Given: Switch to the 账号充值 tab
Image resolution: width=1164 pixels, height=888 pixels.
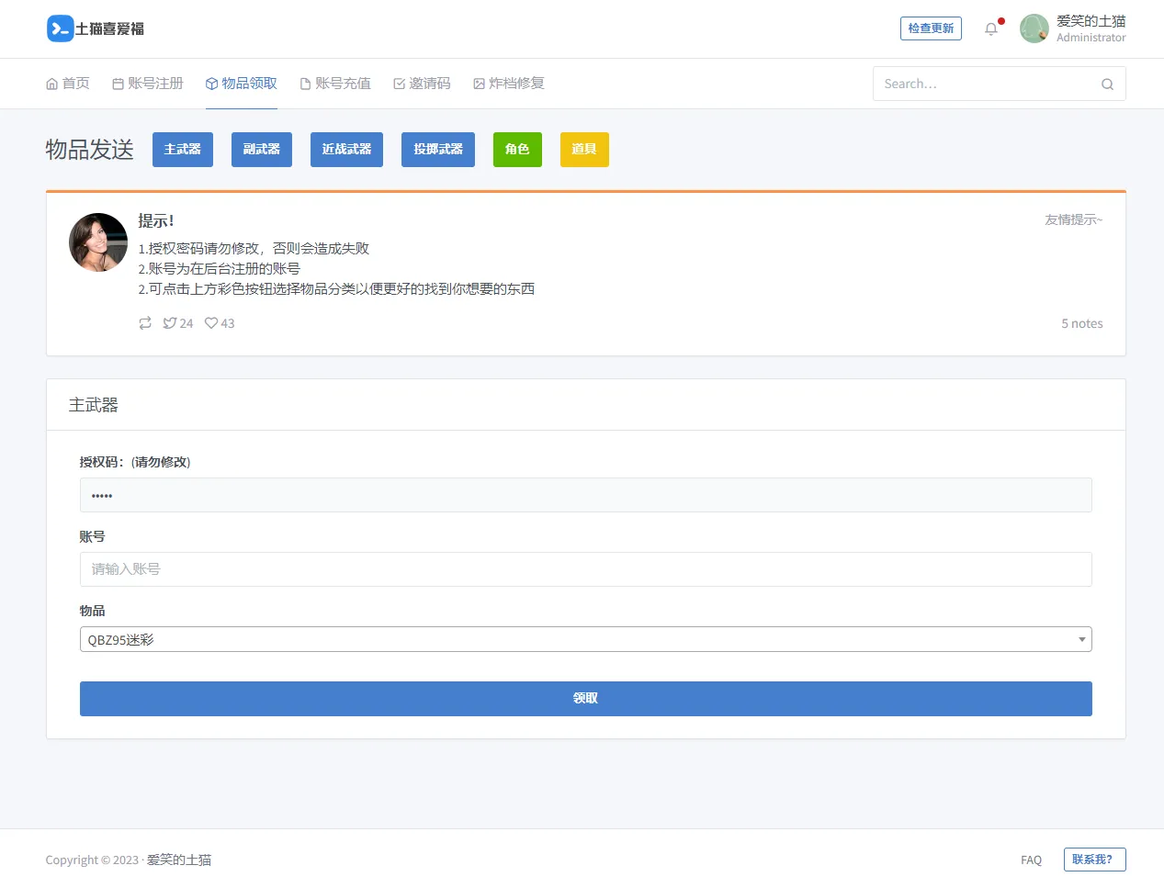Looking at the screenshot, I should click(x=335, y=84).
